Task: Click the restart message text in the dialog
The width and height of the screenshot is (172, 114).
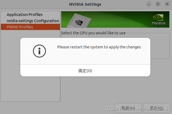Action: tap(99, 47)
